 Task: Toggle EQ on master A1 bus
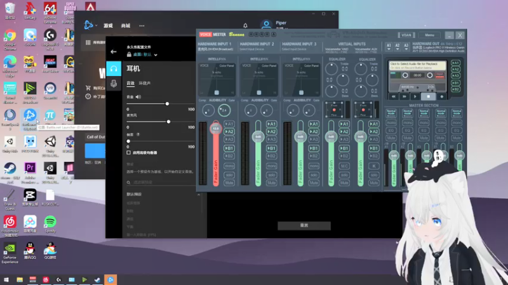click(391, 130)
